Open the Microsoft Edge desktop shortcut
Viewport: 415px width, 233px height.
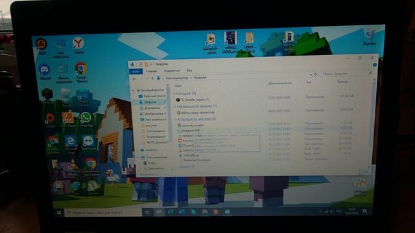click(71, 144)
